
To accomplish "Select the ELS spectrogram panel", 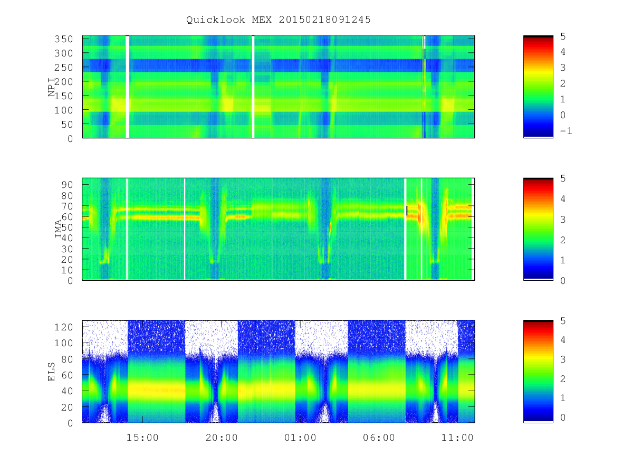I will pos(279,372).
